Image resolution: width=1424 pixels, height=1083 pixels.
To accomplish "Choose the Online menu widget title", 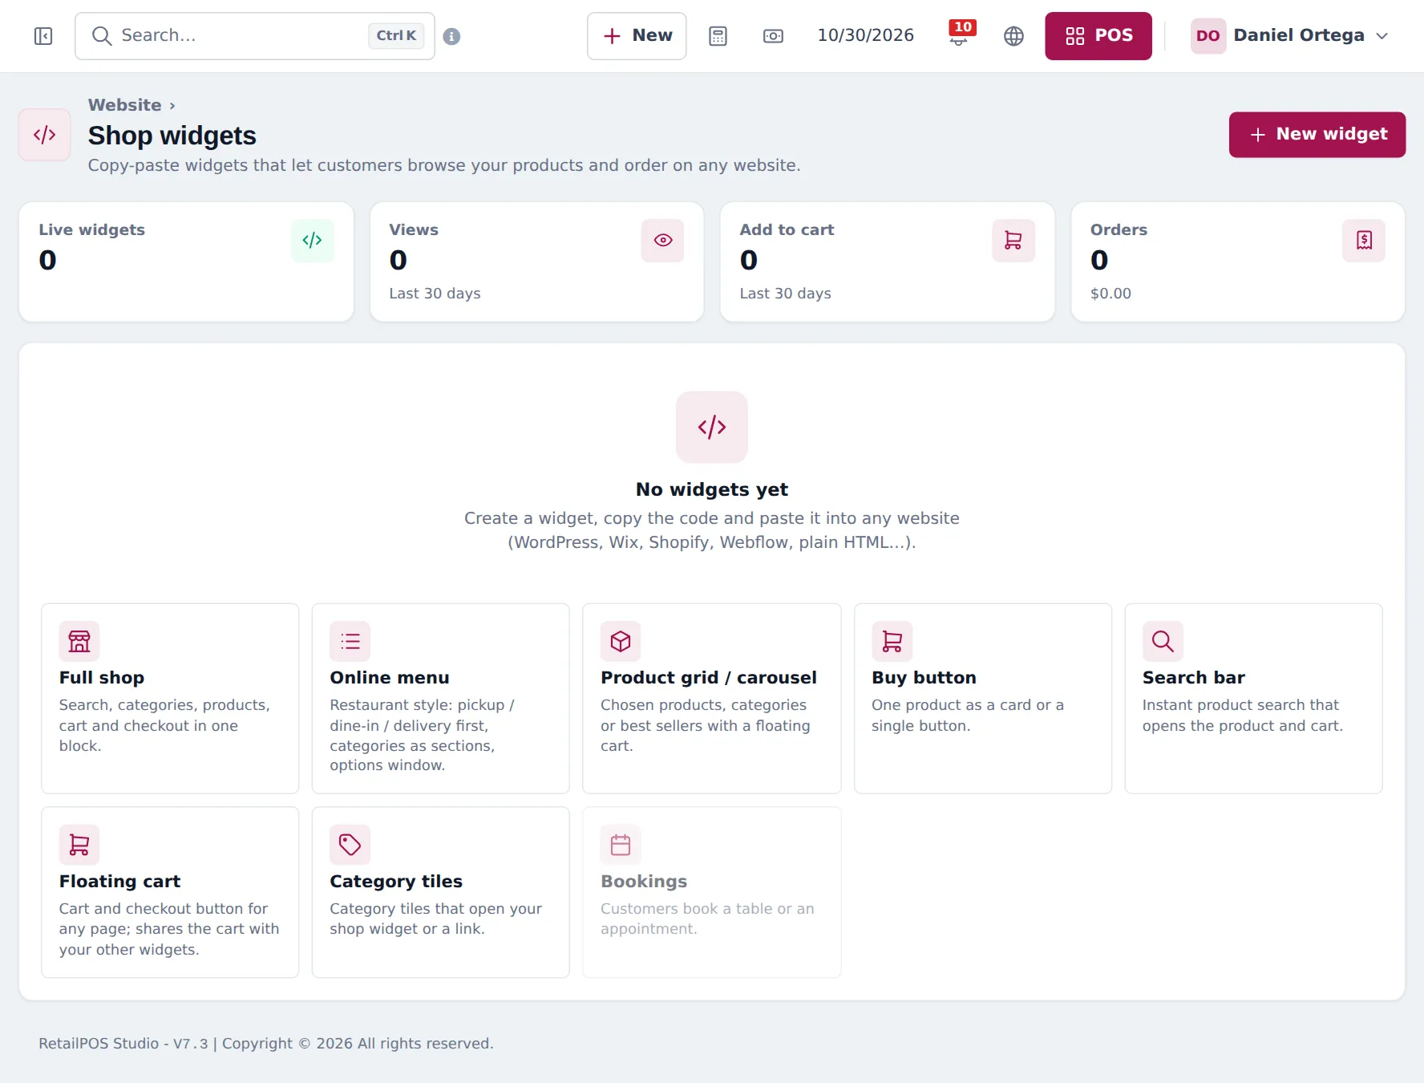I will pos(390,678).
